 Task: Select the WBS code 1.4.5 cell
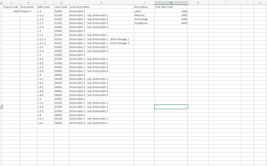[45, 95]
